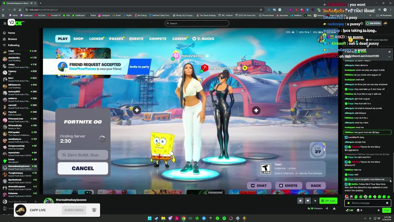Expand the pinned message chevron in chat

pos(389,56)
